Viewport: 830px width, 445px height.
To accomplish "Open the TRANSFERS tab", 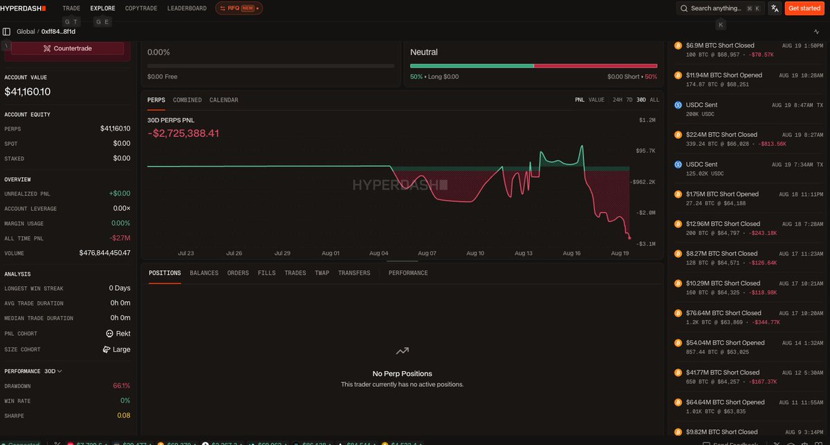I will pos(354,273).
